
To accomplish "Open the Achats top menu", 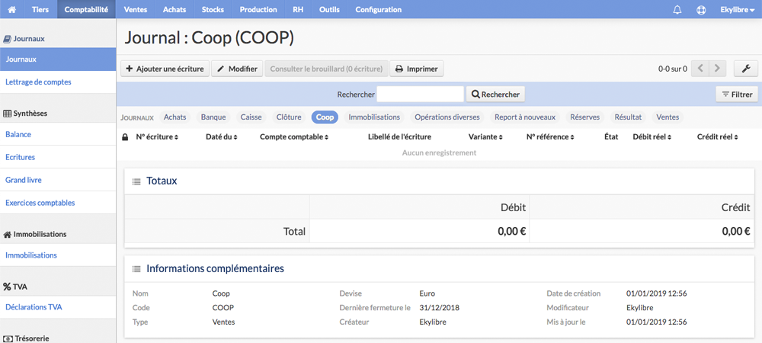I will point(174,9).
